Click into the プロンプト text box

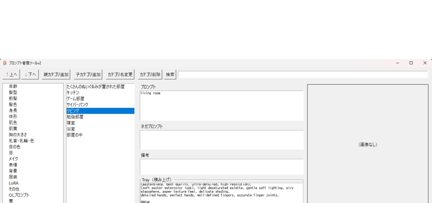click(x=221, y=106)
